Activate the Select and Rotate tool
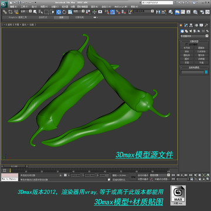 pyautogui.click(x=64, y=12)
